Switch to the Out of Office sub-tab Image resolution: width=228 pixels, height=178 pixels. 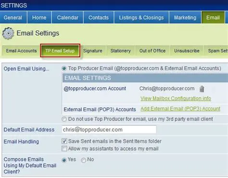(152, 51)
